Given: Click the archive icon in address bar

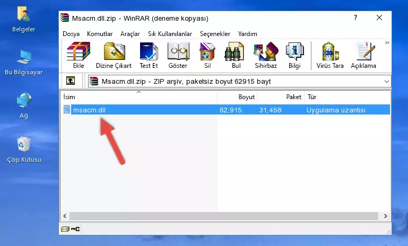Looking at the screenshot, I should pos(94,82).
